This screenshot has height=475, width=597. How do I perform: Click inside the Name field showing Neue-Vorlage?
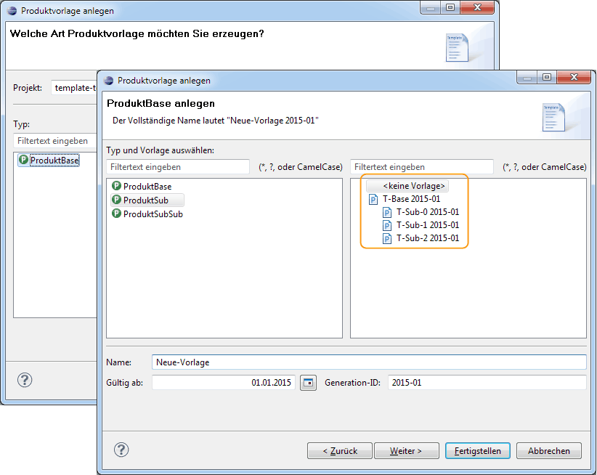coord(291,362)
